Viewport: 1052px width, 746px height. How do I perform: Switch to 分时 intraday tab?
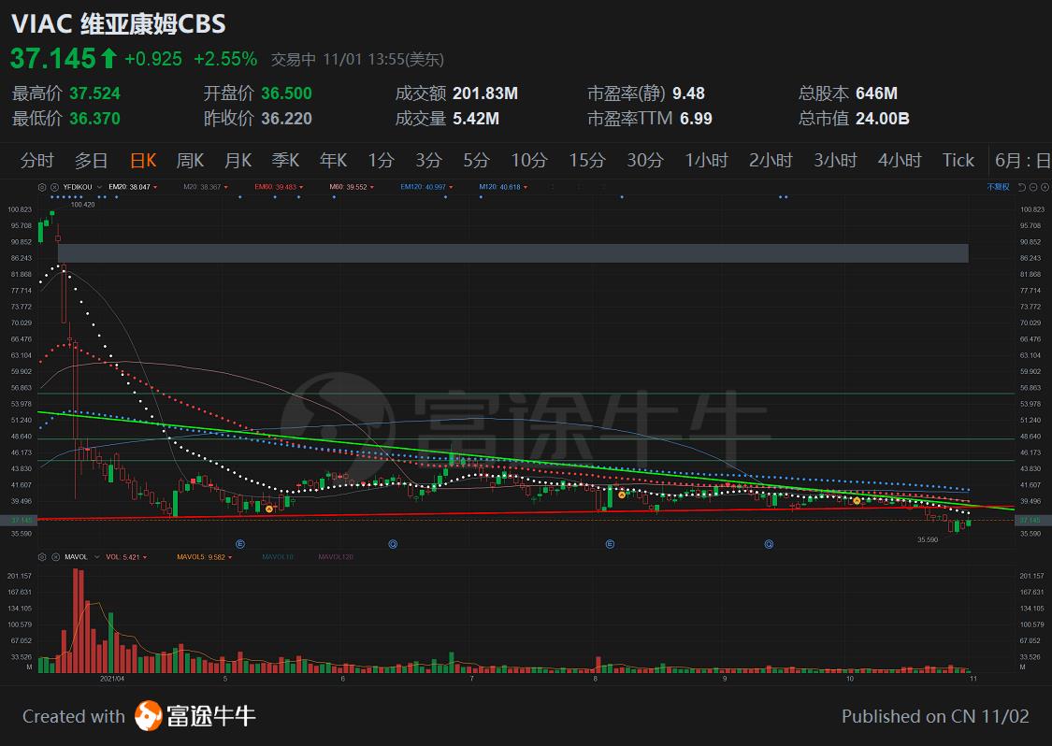[x=36, y=161]
